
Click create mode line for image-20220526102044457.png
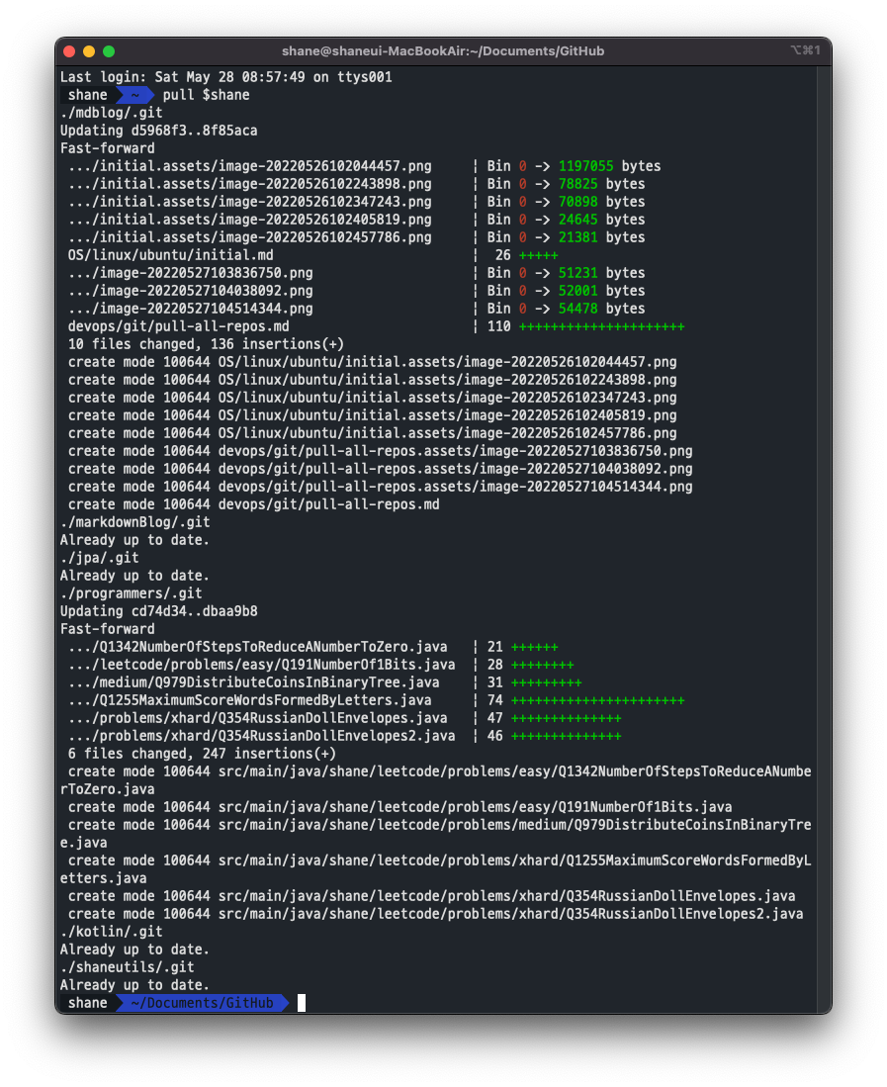[x=372, y=362]
